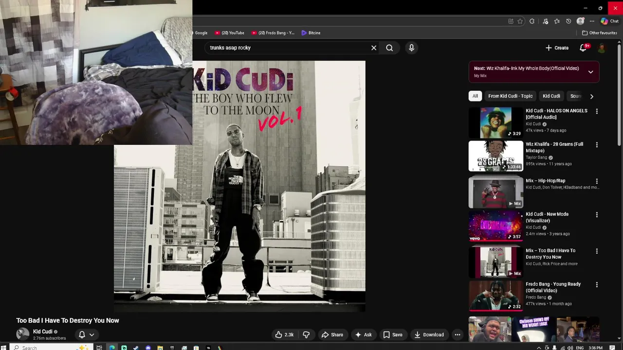Expand the Next up playlist chevron
623x350 pixels.
pyautogui.click(x=590, y=72)
